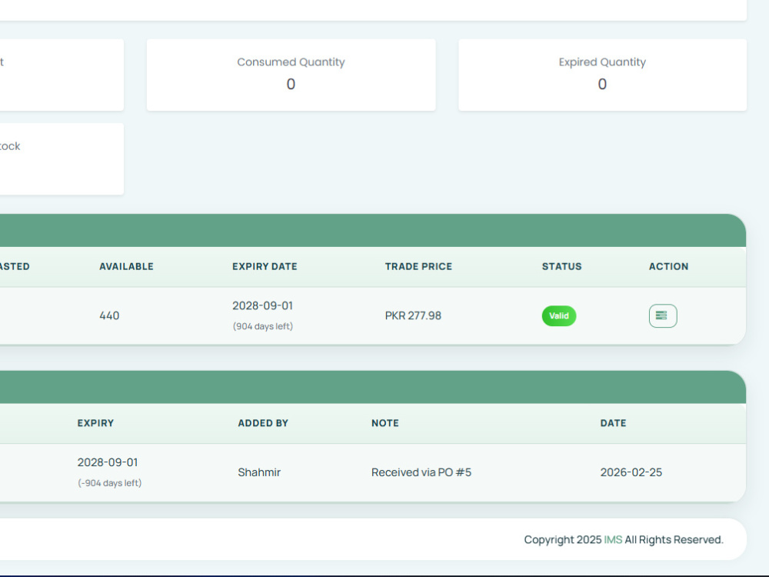The image size is (769, 577).
Task: Select the Consumed Quantity card
Action: pyautogui.click(x=291, y=75)
